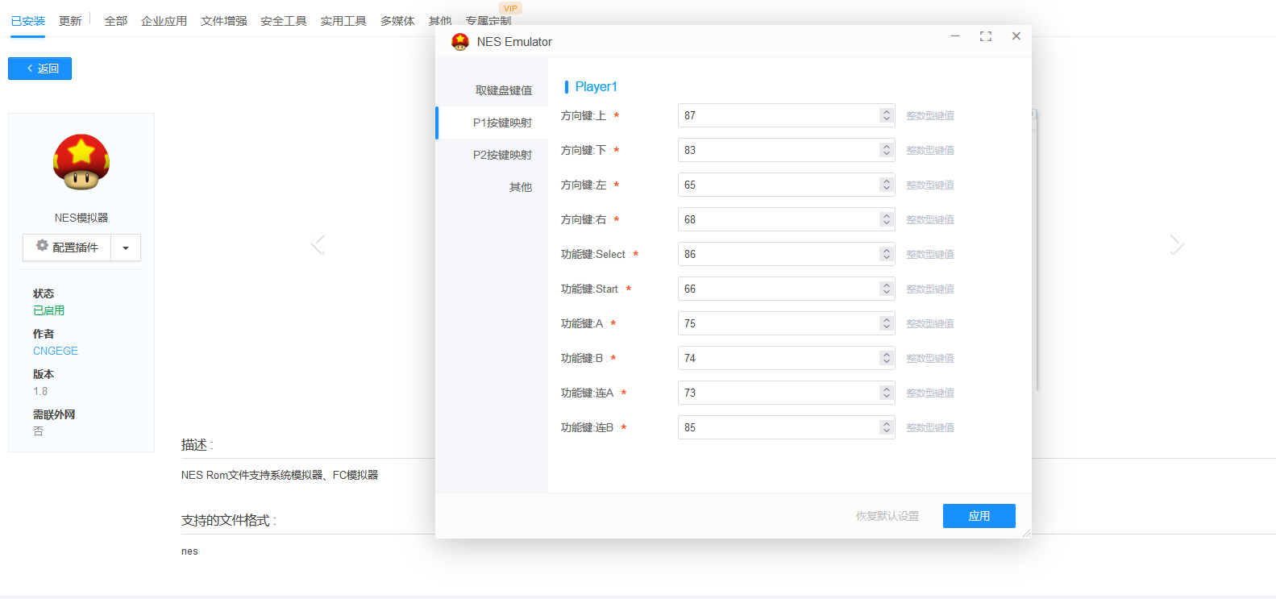Filter plugins by 安全工具
The width and height of the screenshot is (1276, 599).
[284, 21]
